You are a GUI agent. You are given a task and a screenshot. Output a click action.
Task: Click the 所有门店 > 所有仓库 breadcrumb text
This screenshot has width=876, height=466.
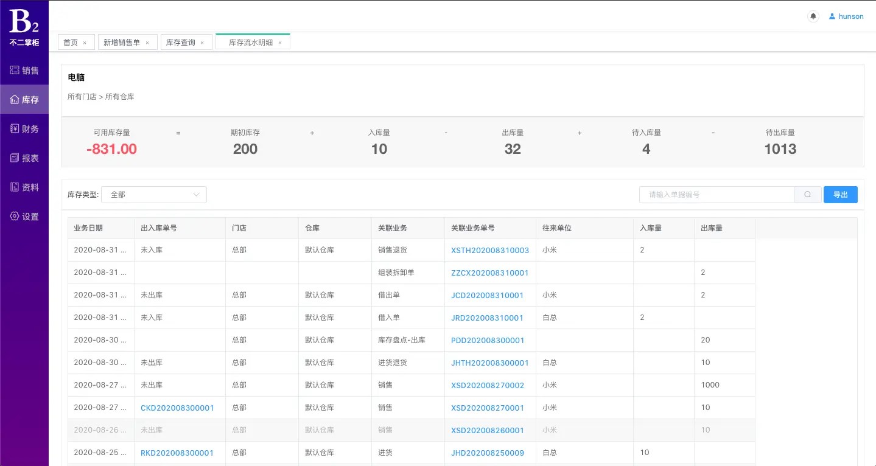point(101,97)
